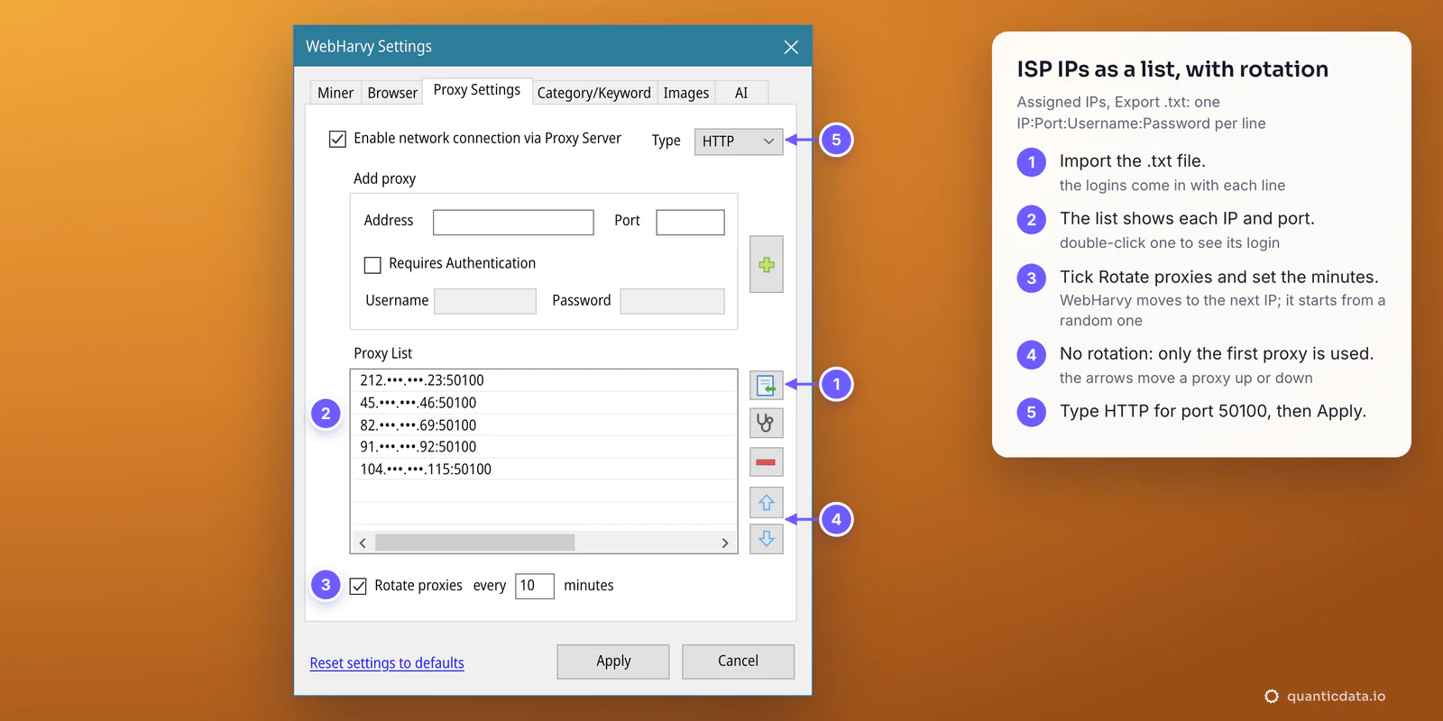Click the green plus Add proxy button

point(766,264)
